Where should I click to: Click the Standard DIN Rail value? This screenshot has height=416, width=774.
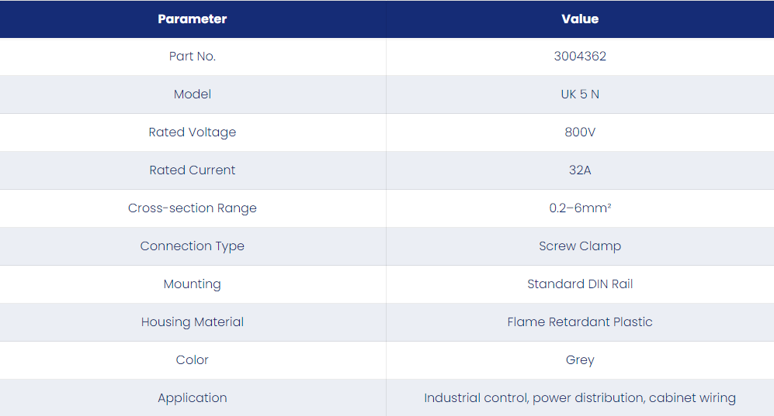point(580,284)
